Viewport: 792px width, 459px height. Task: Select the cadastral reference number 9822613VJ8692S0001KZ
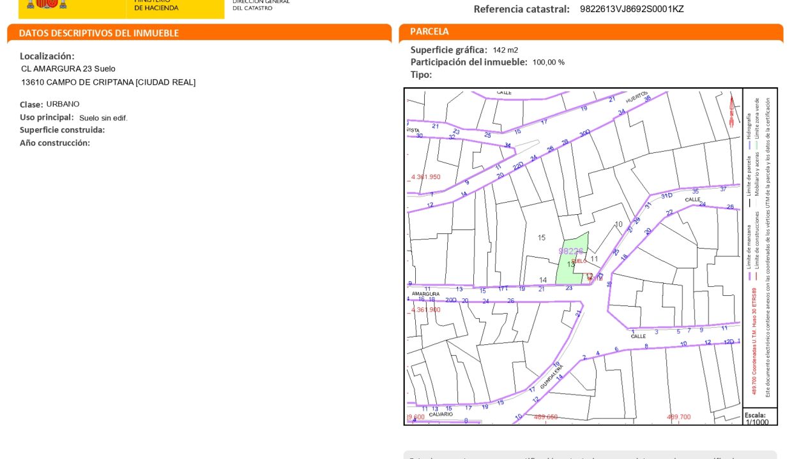tap(631, 9)
